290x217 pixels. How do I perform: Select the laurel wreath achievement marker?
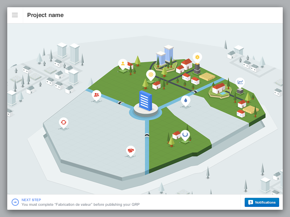(x=185, y=133)
